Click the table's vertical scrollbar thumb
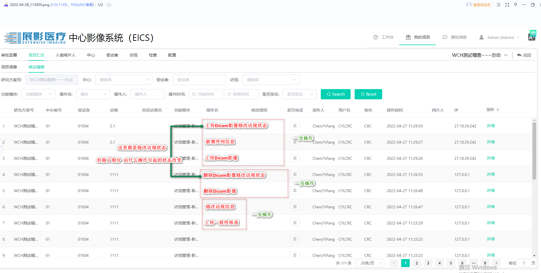Viewport: 541px width, 273px height. click(534, 150)
